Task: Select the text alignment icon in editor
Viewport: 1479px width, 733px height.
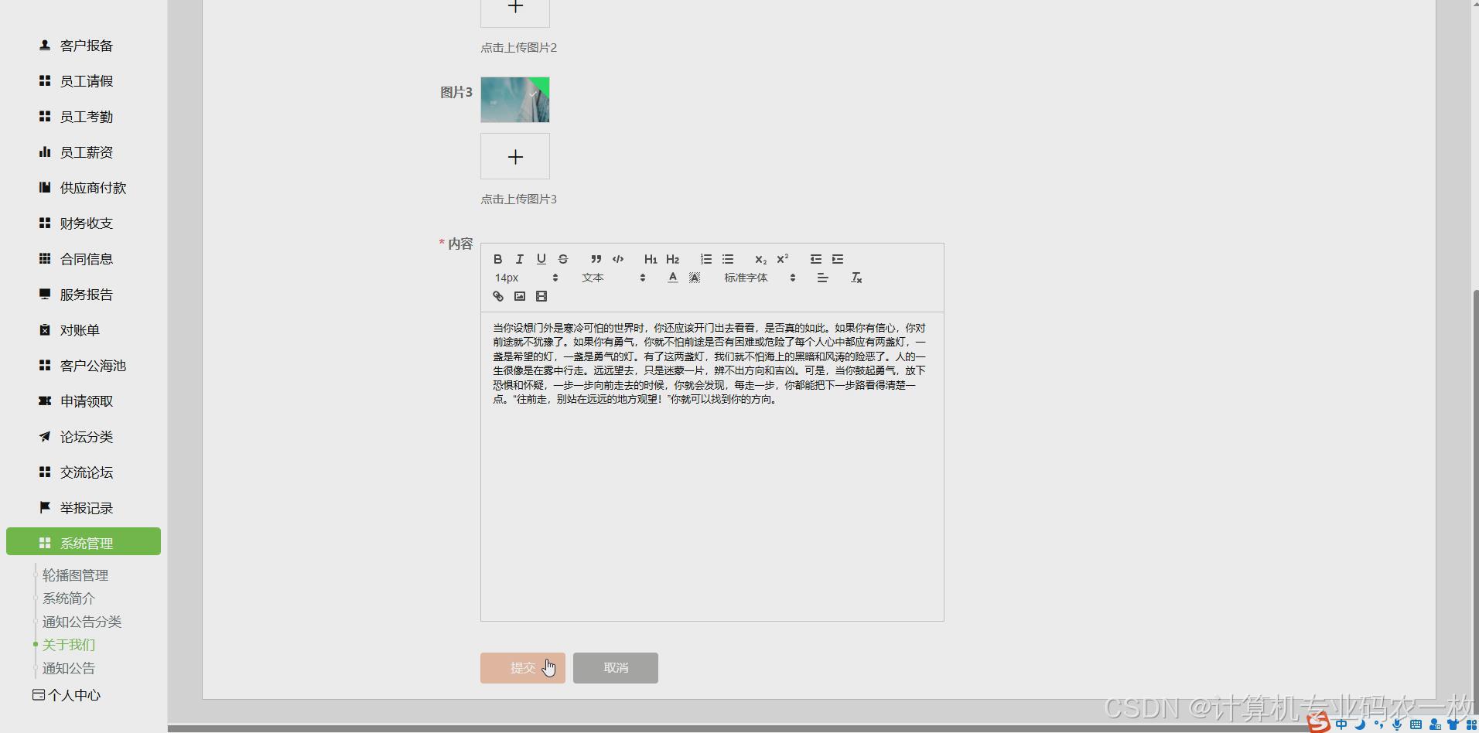Action: click(x=821, y=277)
